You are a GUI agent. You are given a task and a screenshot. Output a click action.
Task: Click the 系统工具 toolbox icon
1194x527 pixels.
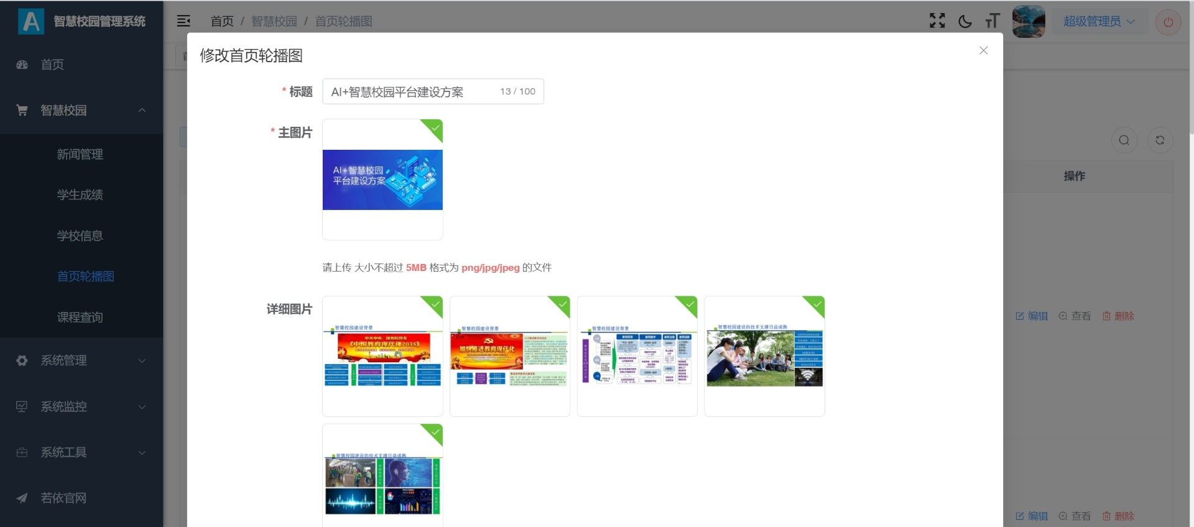[x=22, y=452]
